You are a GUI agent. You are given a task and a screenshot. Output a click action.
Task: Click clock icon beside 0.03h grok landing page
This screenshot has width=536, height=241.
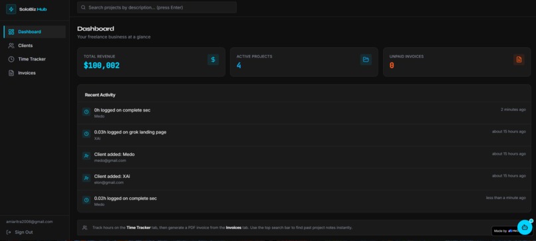point(86,134)
